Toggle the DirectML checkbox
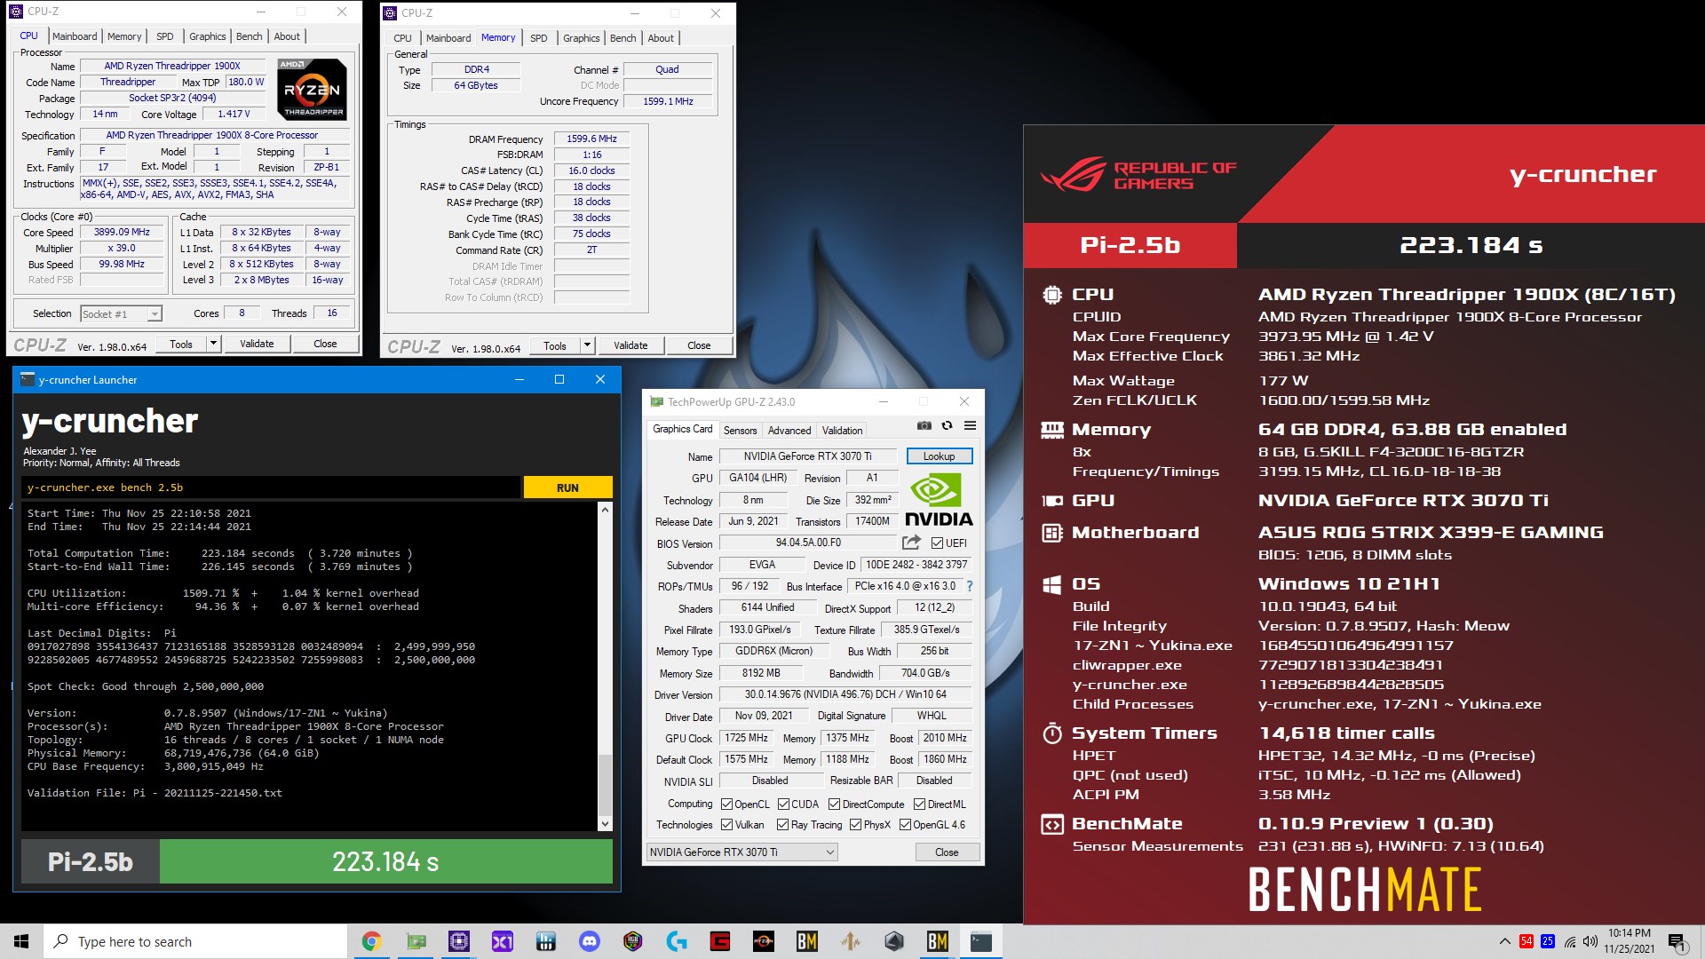 920,804
